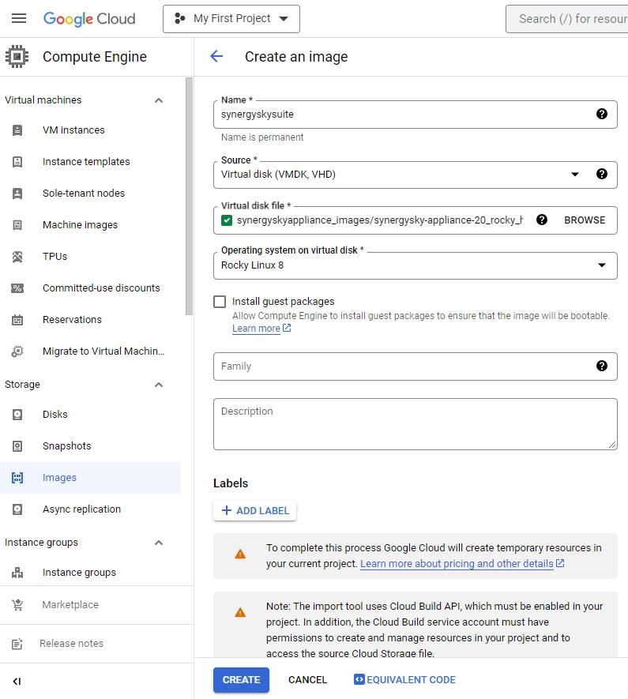Click the TPUs icon
This screenshot has width=628, height=699.
pyautogui.click(x=17, y=257)
